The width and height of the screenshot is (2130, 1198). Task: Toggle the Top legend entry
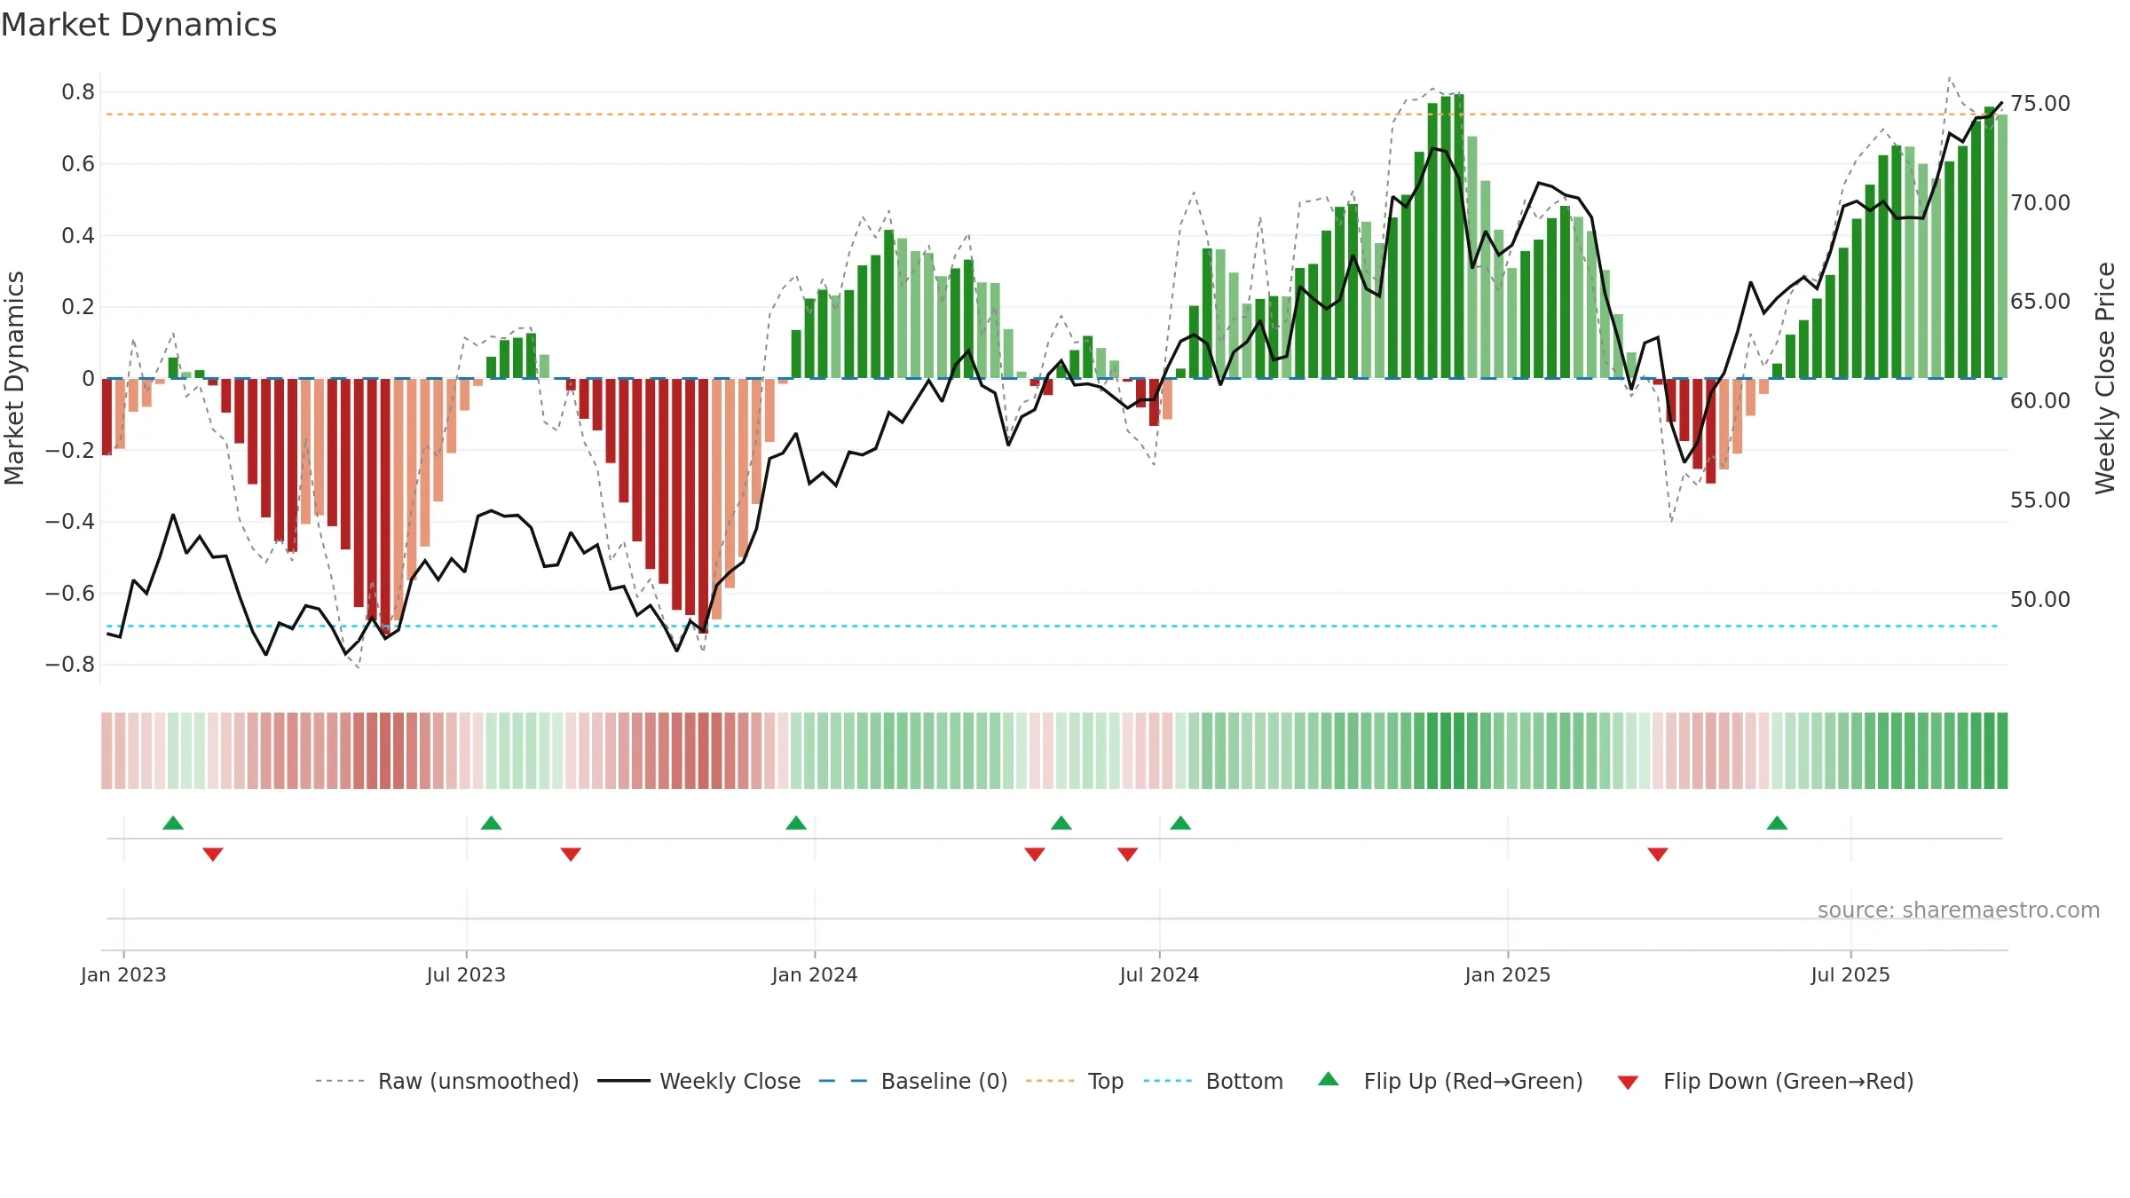coord(1075,1081)
